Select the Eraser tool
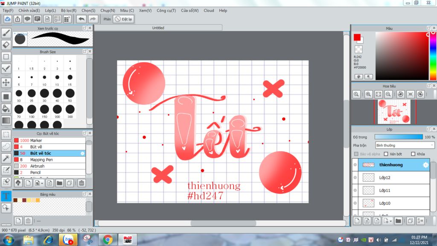 (6, 44)
